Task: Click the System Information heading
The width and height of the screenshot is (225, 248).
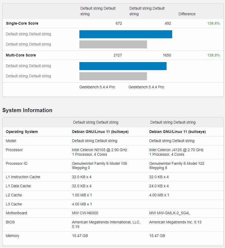Action: pos(27,110)
